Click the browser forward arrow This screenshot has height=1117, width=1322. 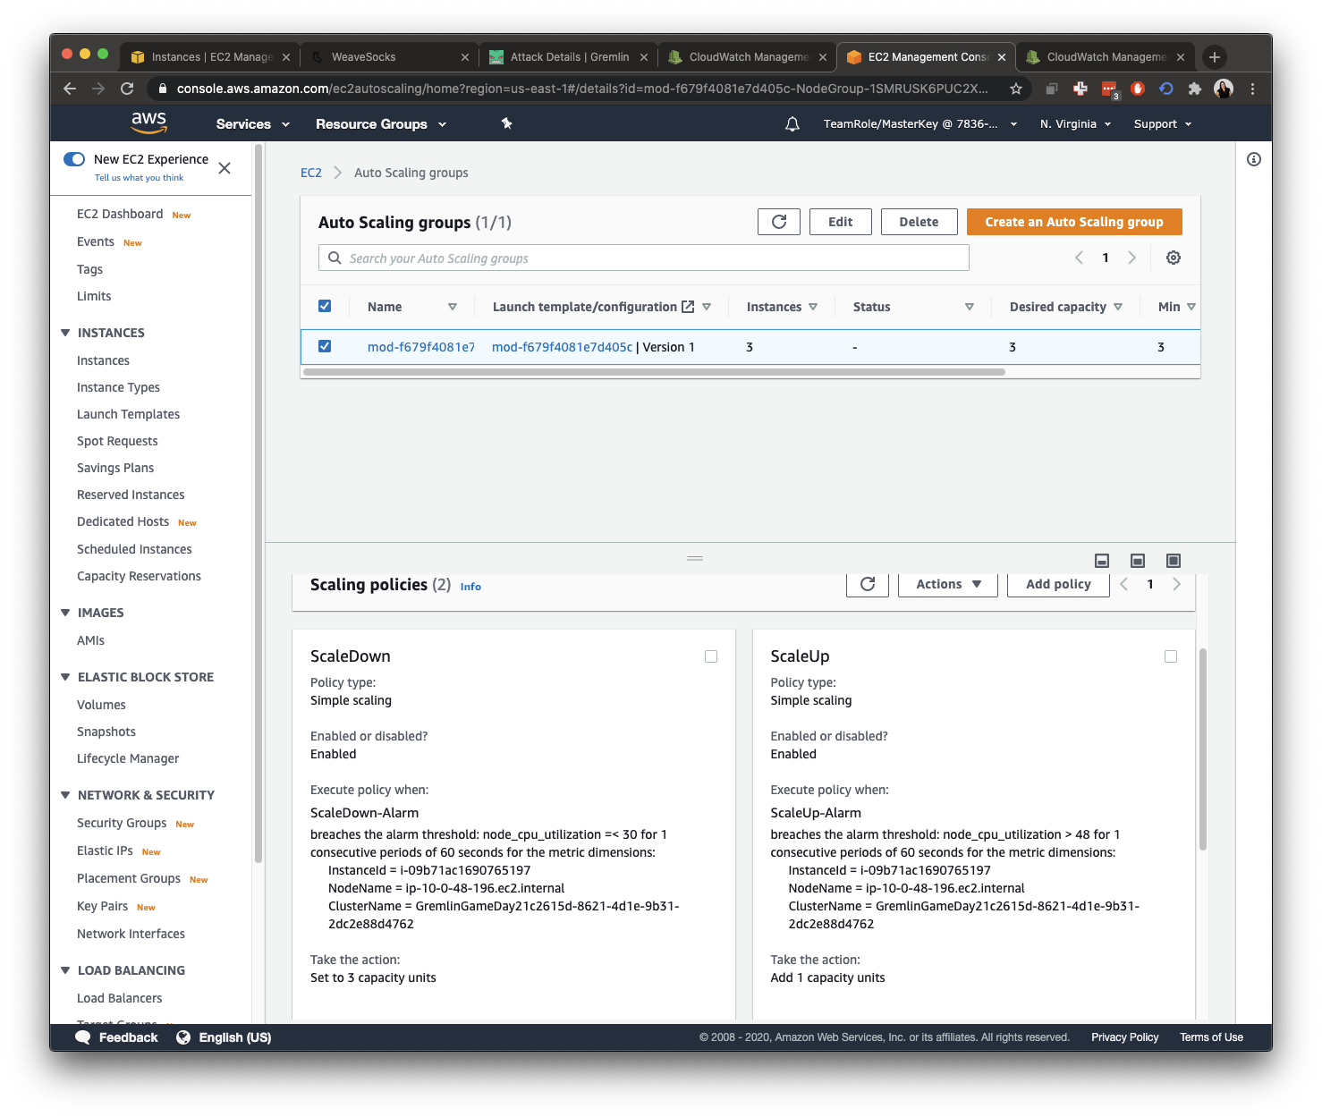click(x=98, y=89)
